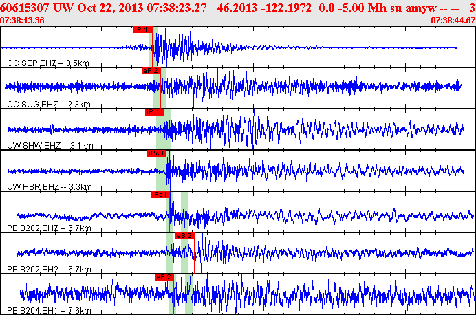Click the eP 2 pick flag on B204 EH1 trace
The height and width of the screenshot is (315, 476).
[x=164, y=277]
